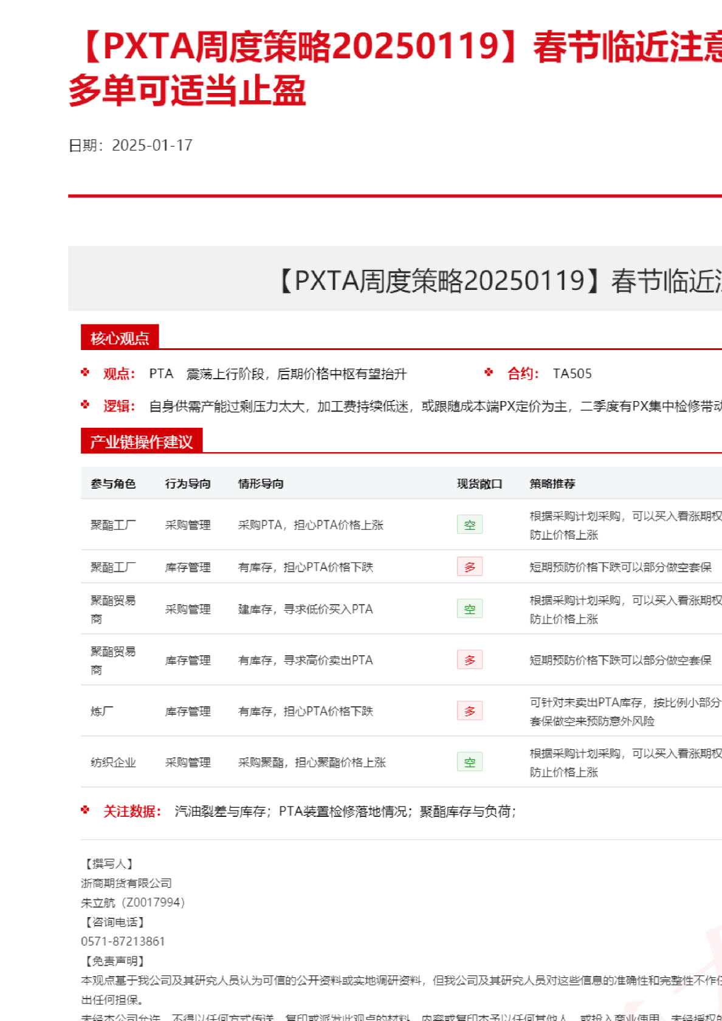The width and height of the screenshot is (722, 1021).
Task: Select 多 badge in 聚酯贸易商 库存管理 row
Action: pyautogui.click(x=469, y=660)
